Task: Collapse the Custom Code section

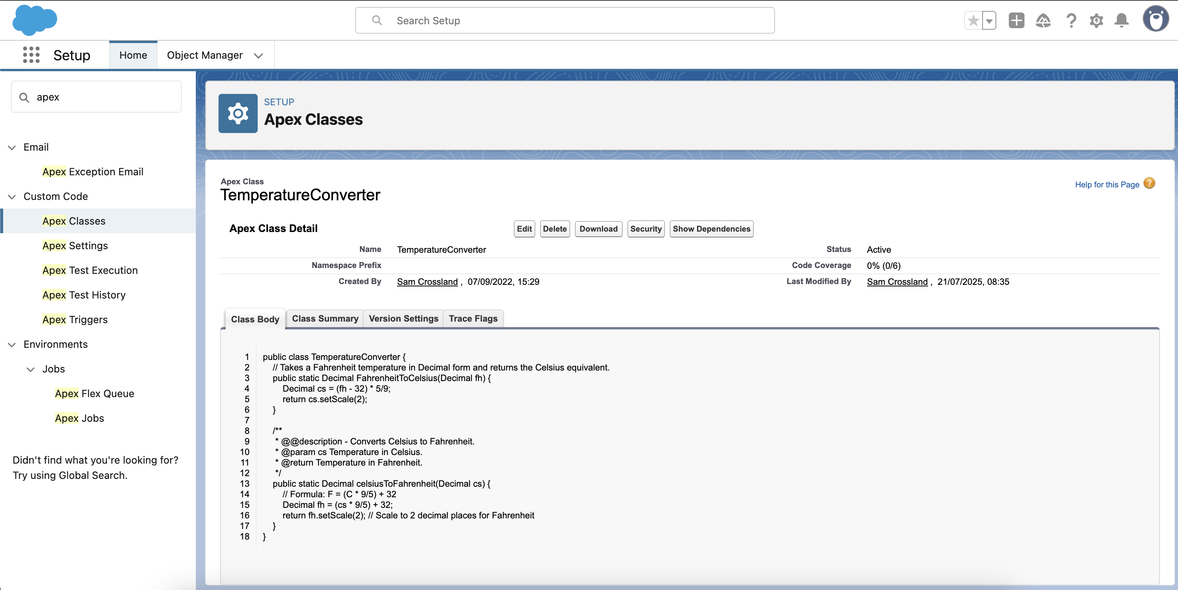Action: 11,196
